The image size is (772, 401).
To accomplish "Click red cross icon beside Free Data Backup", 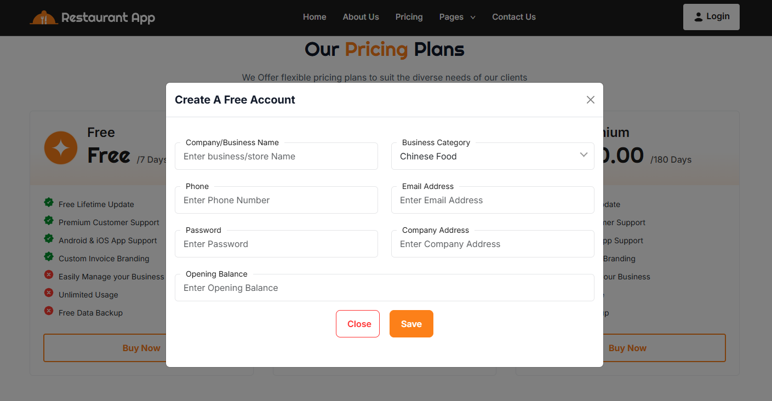I will coord(49,311).
